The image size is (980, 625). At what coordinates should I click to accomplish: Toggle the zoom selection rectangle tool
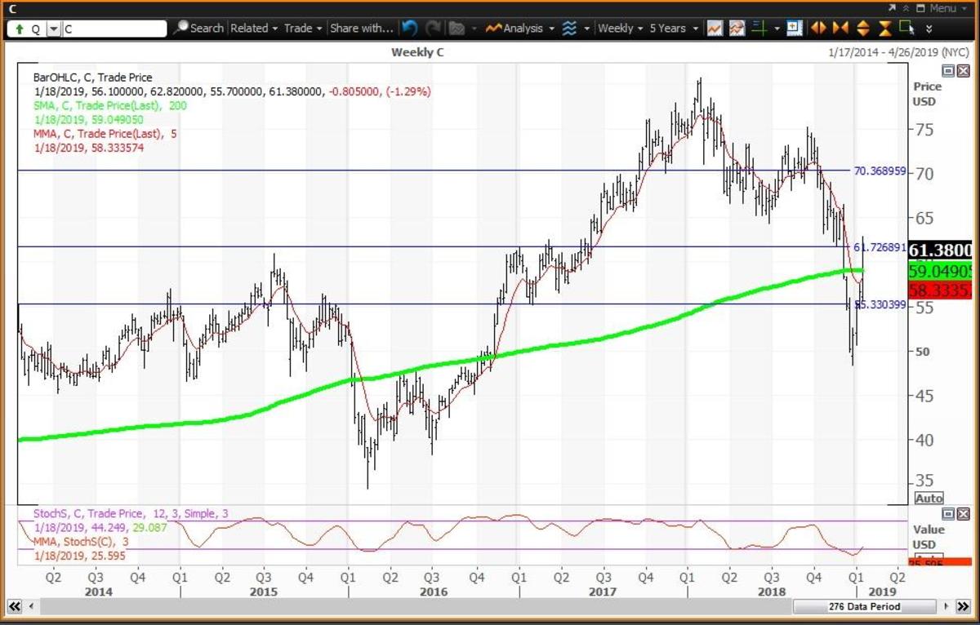point(906,28)
